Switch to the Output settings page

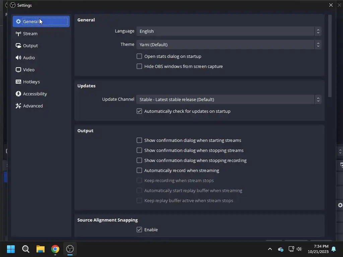(x=41, y=46)
